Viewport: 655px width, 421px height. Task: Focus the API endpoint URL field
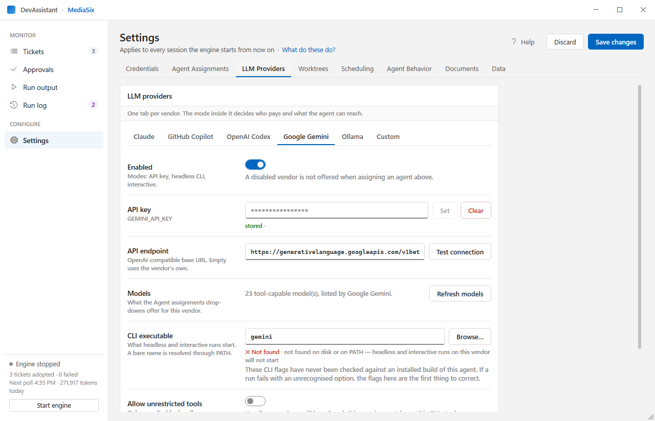pyautogui.click(x=335, y=252)
